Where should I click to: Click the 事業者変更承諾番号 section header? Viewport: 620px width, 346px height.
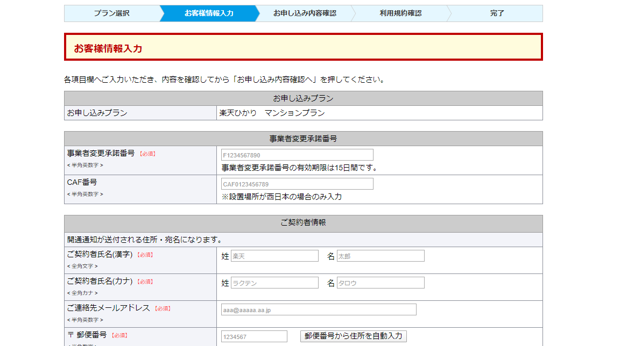click(x=304, y=139)
